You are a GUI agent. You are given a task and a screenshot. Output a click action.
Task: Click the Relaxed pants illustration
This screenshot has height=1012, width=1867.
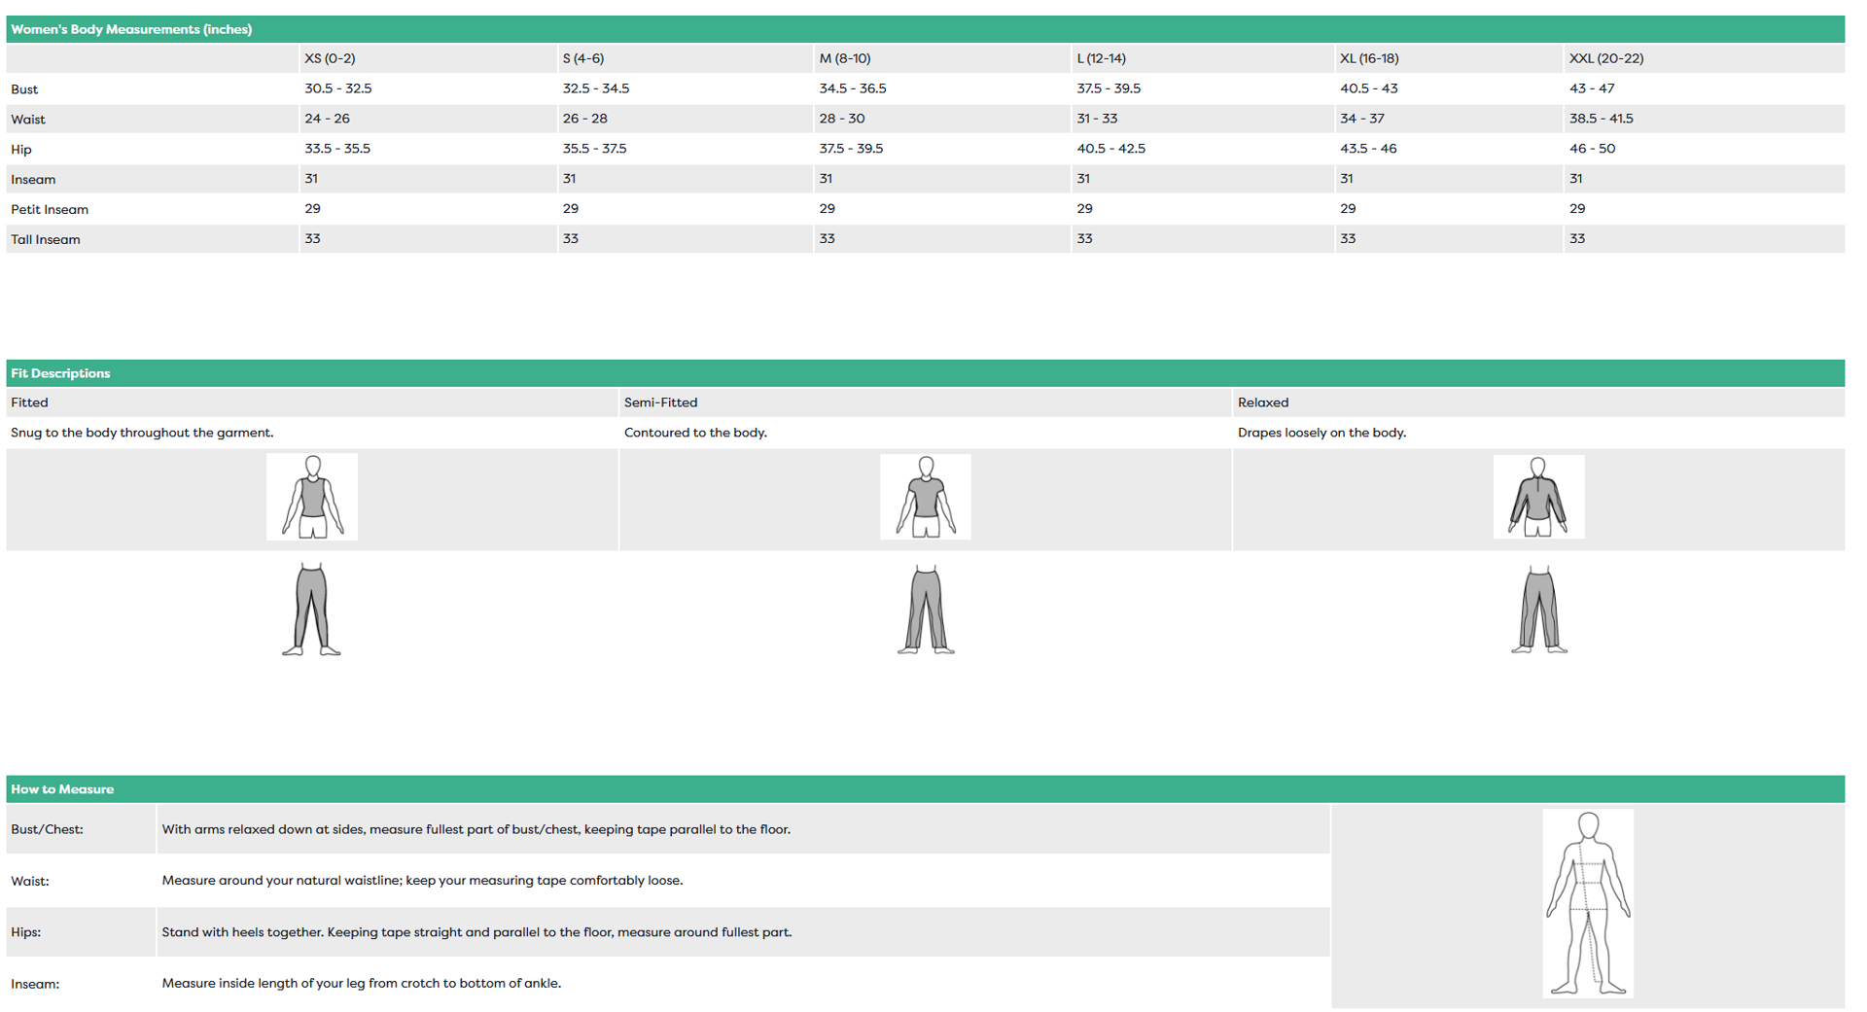(x=1538, y=610)
